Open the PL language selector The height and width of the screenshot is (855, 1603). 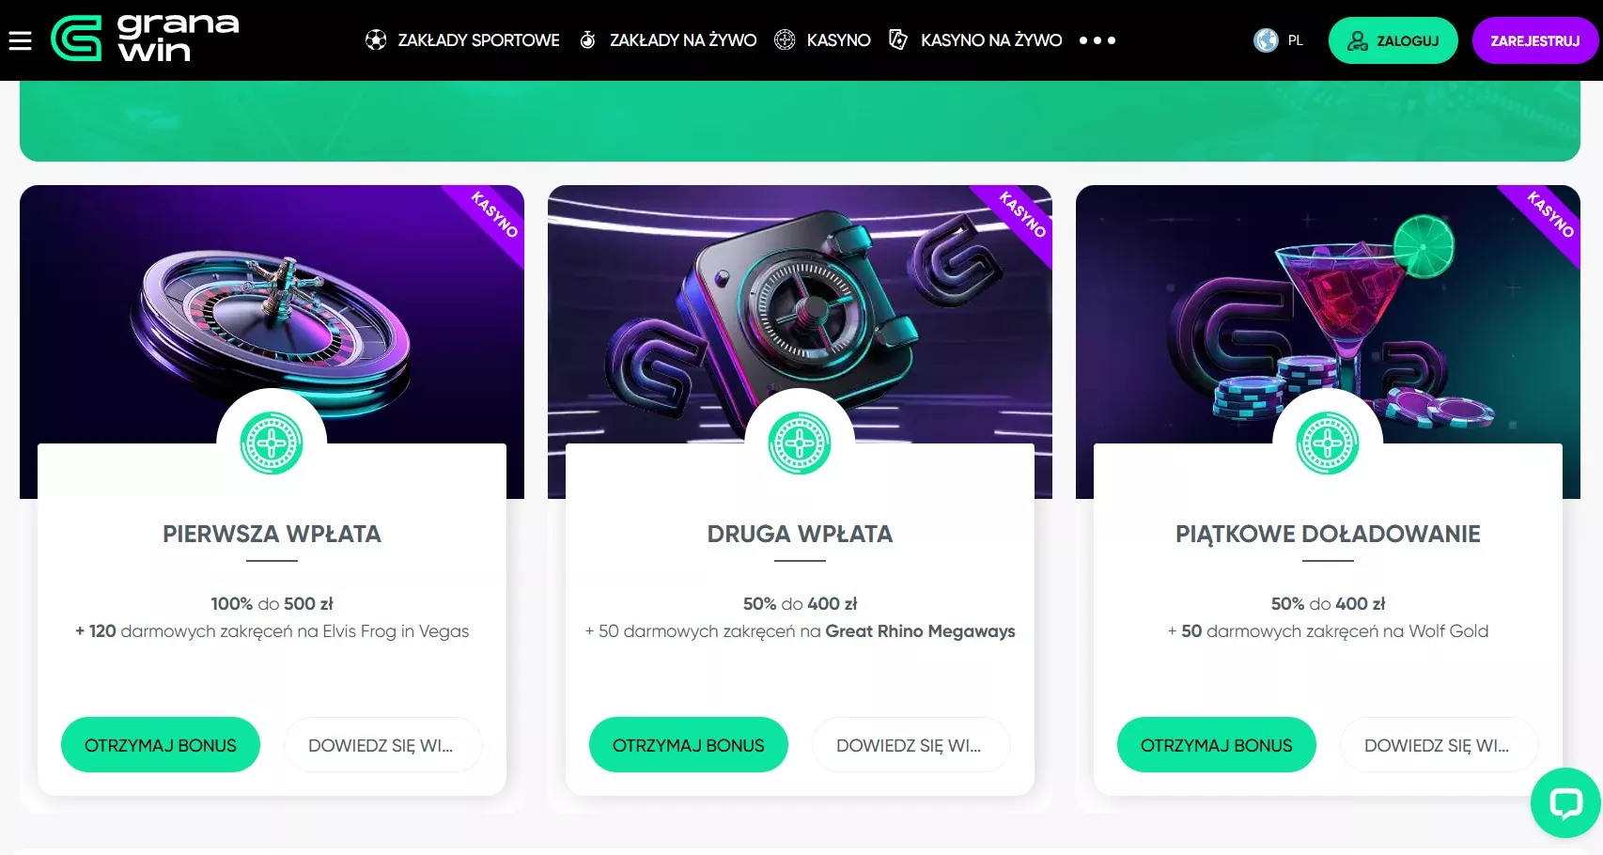(x=1279, y=40)
